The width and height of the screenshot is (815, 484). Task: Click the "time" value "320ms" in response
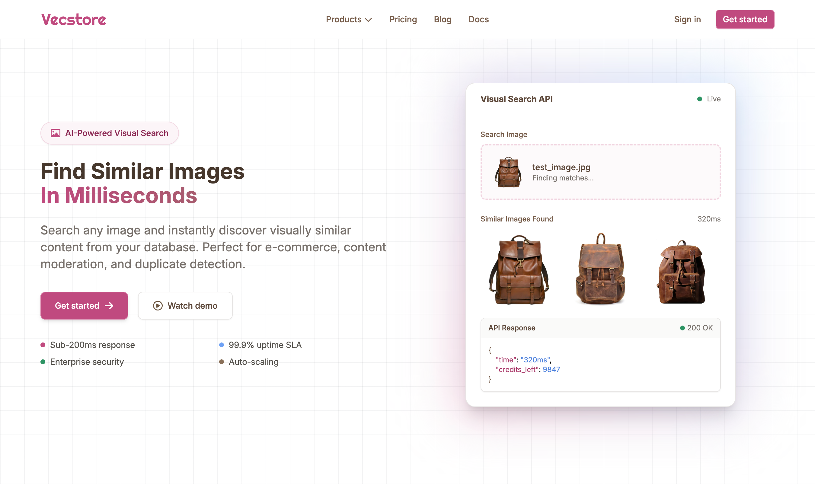coord(535,360)
